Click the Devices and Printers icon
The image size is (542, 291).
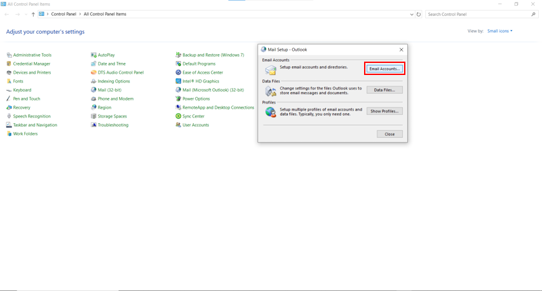[x=9, y=72]
